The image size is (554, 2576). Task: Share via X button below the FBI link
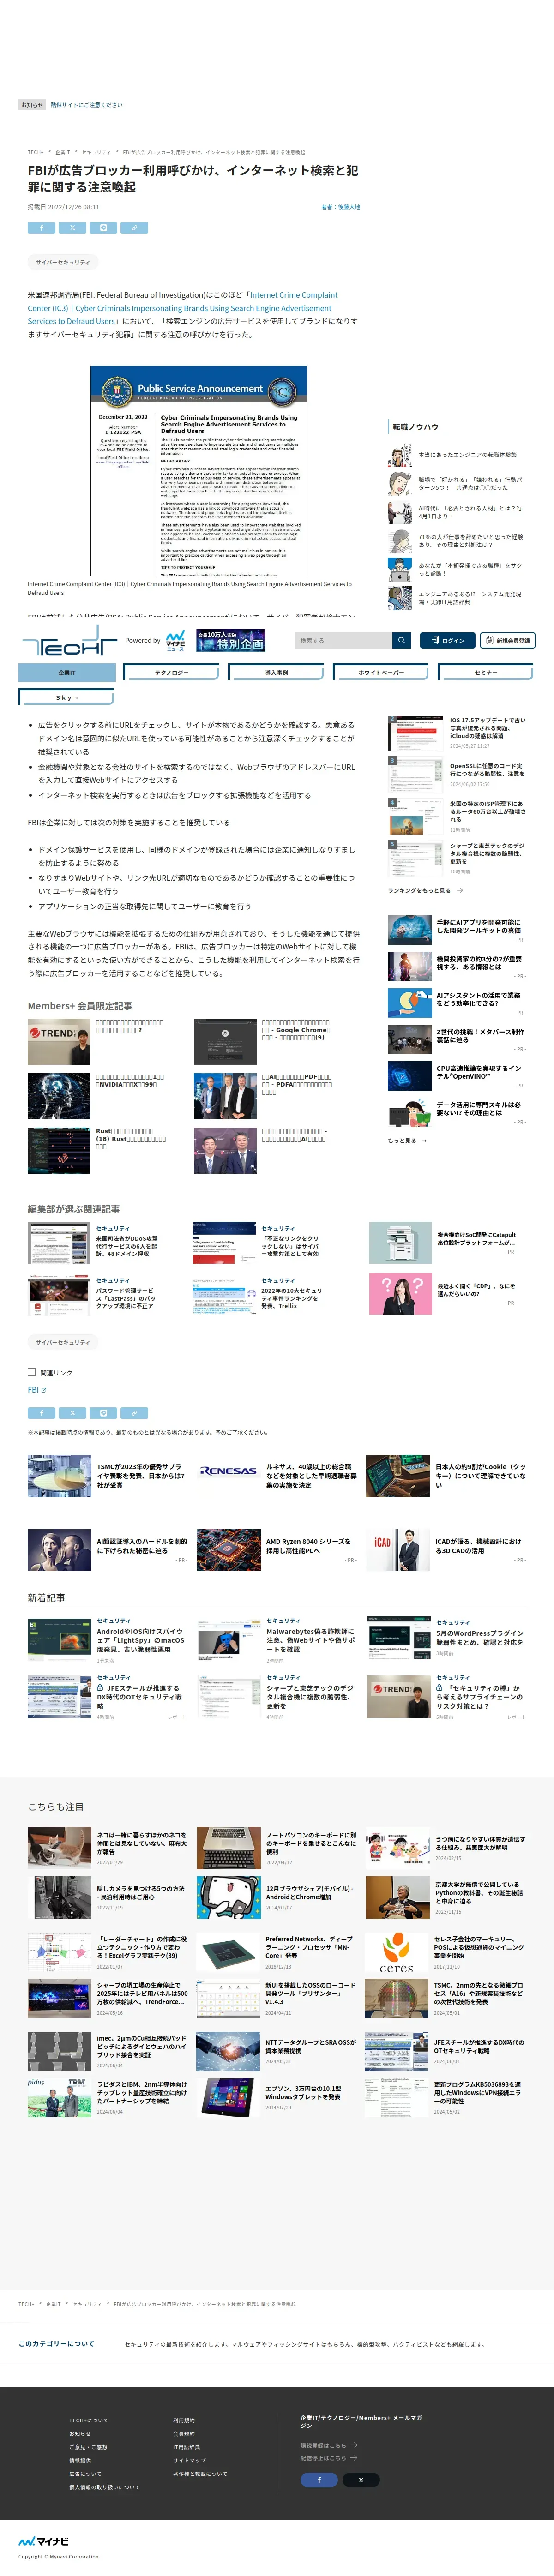pos(72,1413)
